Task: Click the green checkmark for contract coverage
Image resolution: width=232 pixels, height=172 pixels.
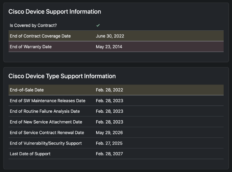Action: coord(98,25)
